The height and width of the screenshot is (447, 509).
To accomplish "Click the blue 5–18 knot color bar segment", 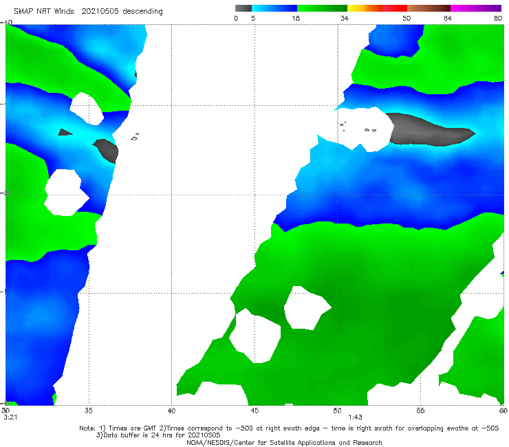I will click(x=274, y=8).
